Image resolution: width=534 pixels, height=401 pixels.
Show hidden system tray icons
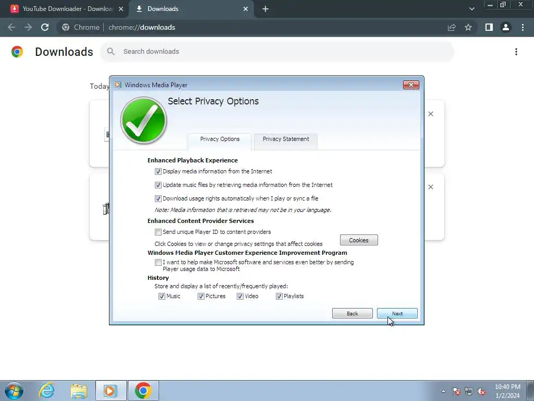click(x=443, y=391)
